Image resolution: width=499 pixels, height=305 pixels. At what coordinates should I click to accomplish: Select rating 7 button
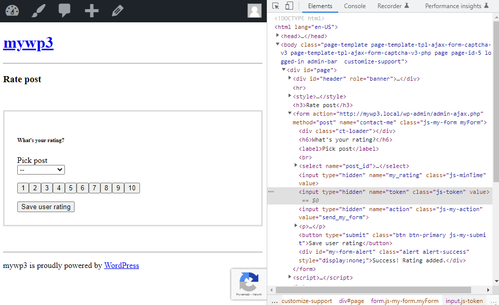94,188
